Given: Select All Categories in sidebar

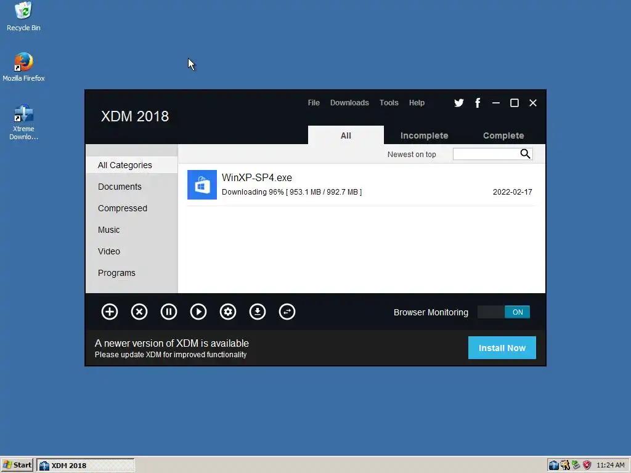Looking at the screenshot, I should (132, 165).
